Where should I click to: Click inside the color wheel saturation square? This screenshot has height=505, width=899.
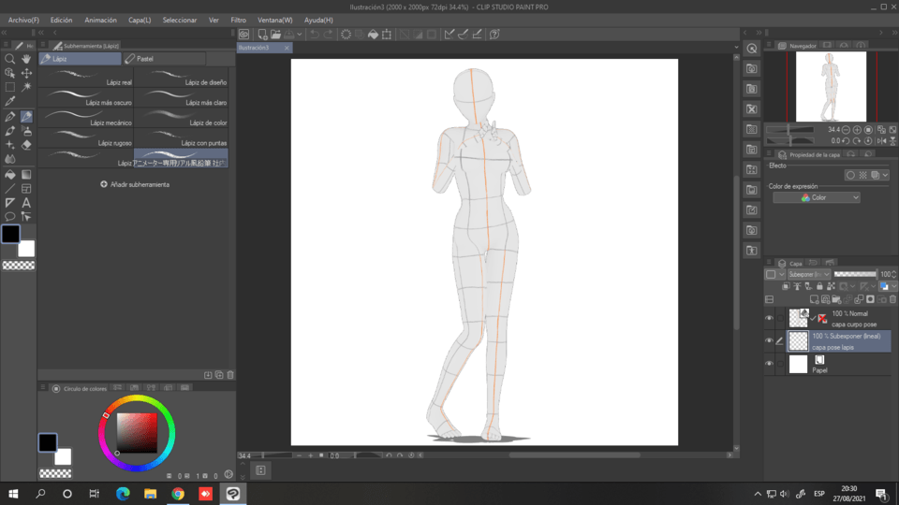click(137, 433)
